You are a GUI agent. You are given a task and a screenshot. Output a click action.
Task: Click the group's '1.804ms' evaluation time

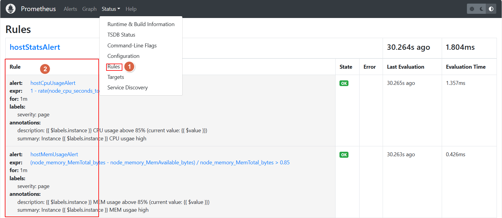pyautogui.click(x=460, y=47)
